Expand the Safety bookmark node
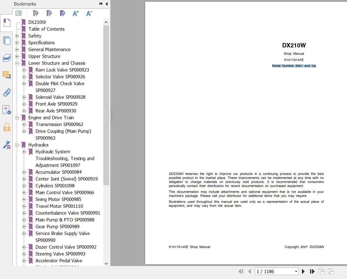347x279 pixels. [x=17, y=36]
